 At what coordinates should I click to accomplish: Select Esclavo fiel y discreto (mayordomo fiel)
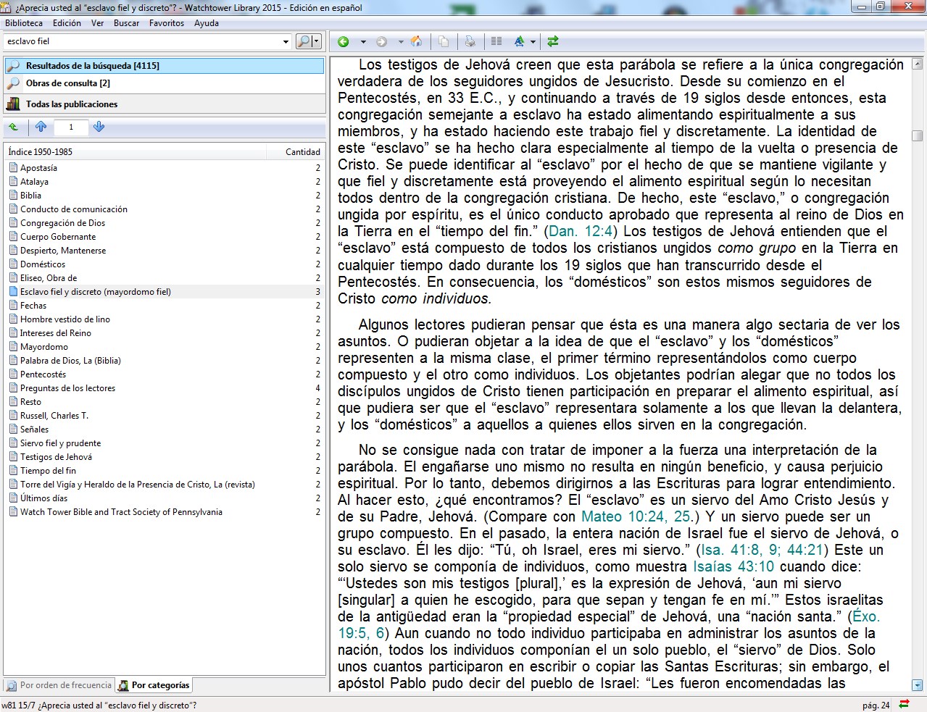coord(165,292)
